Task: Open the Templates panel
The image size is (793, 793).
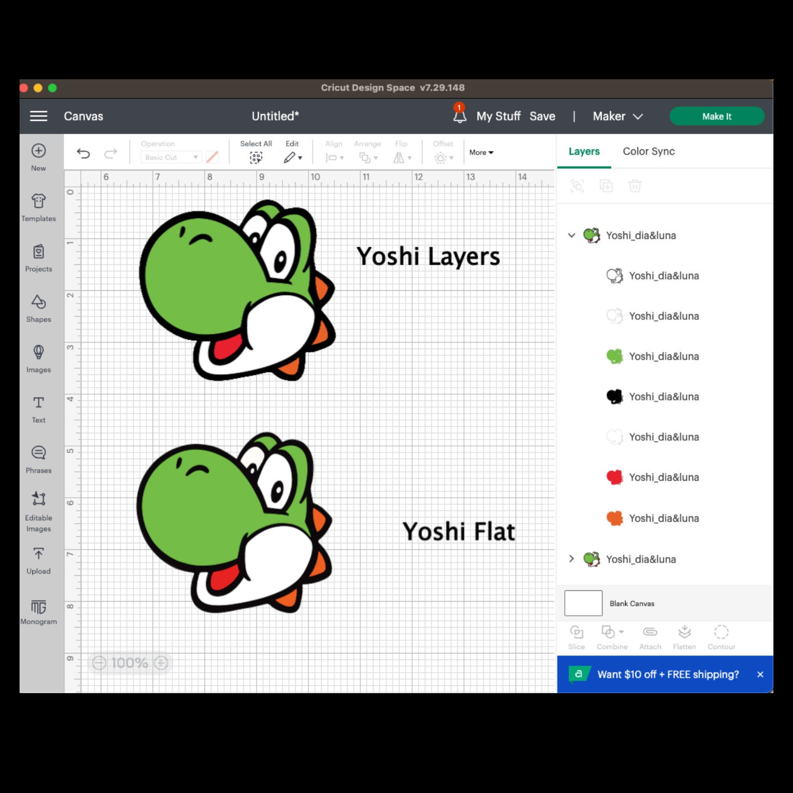Action: [39, 208]
